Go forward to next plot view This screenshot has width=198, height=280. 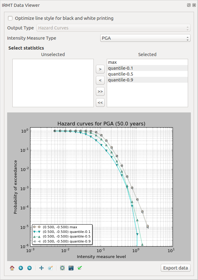pos(29,268)
